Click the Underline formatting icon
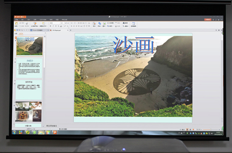This screenshot has width=232, height=153. click(x=56, y=26)
